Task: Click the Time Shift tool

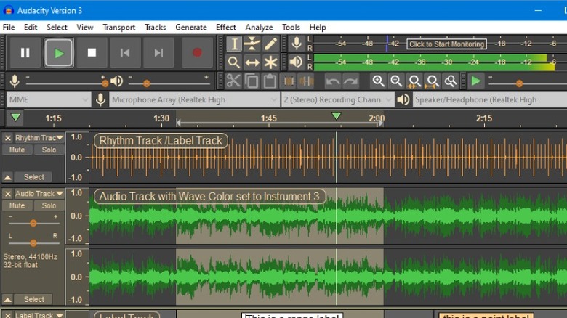Action: (252, 62)
